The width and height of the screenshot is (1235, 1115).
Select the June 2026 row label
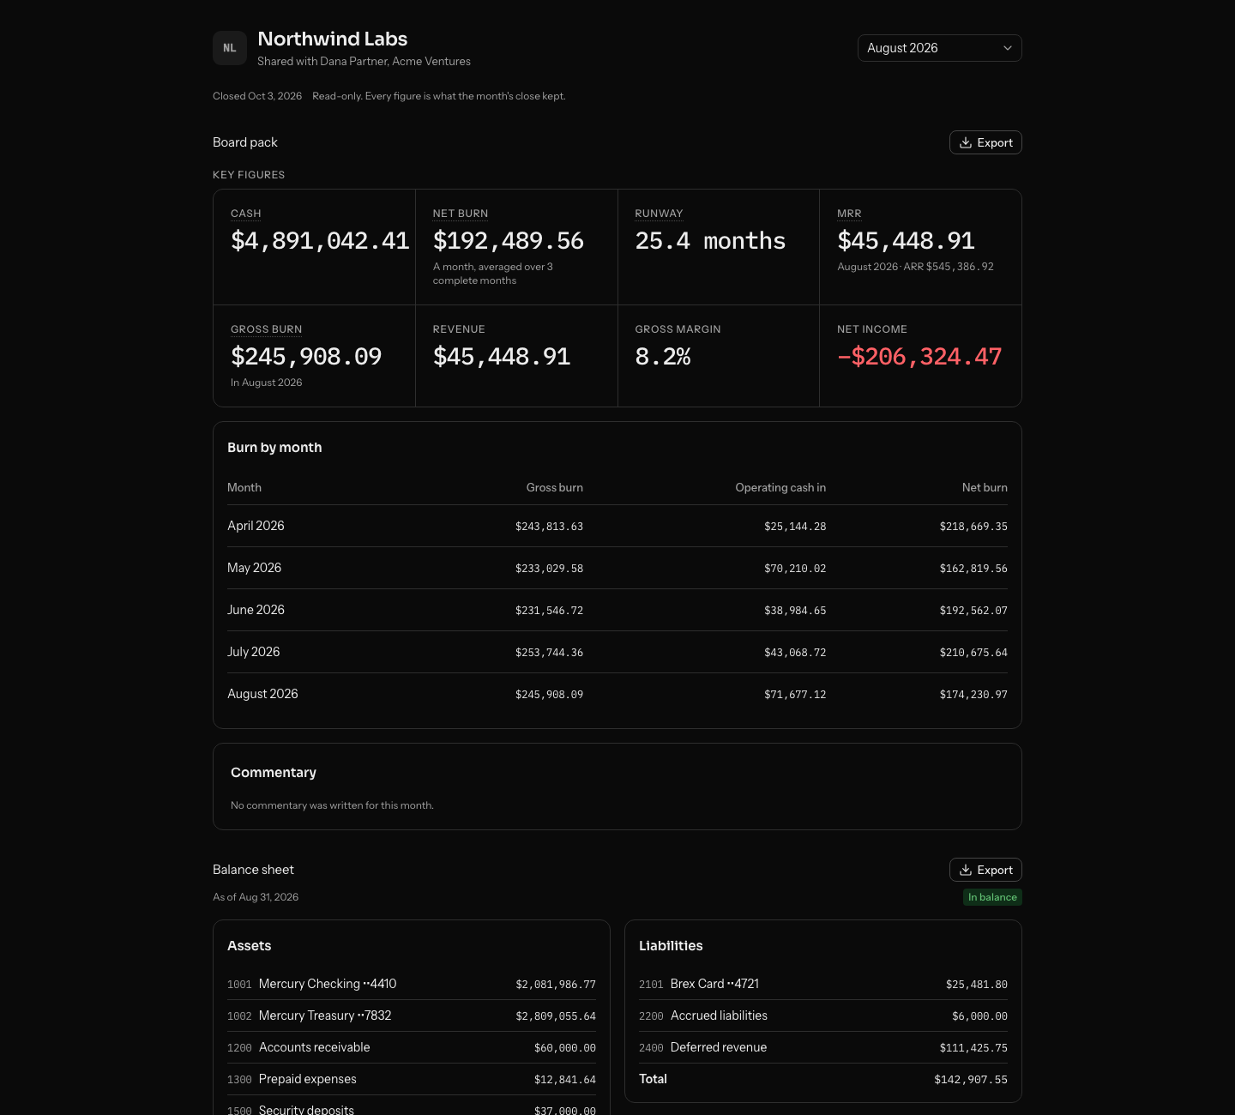click(x=256, y=610)
